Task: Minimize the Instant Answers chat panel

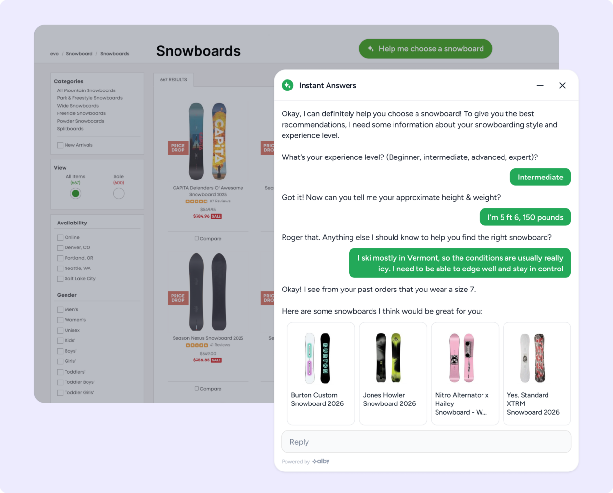Action: click(x=540, y=85)
